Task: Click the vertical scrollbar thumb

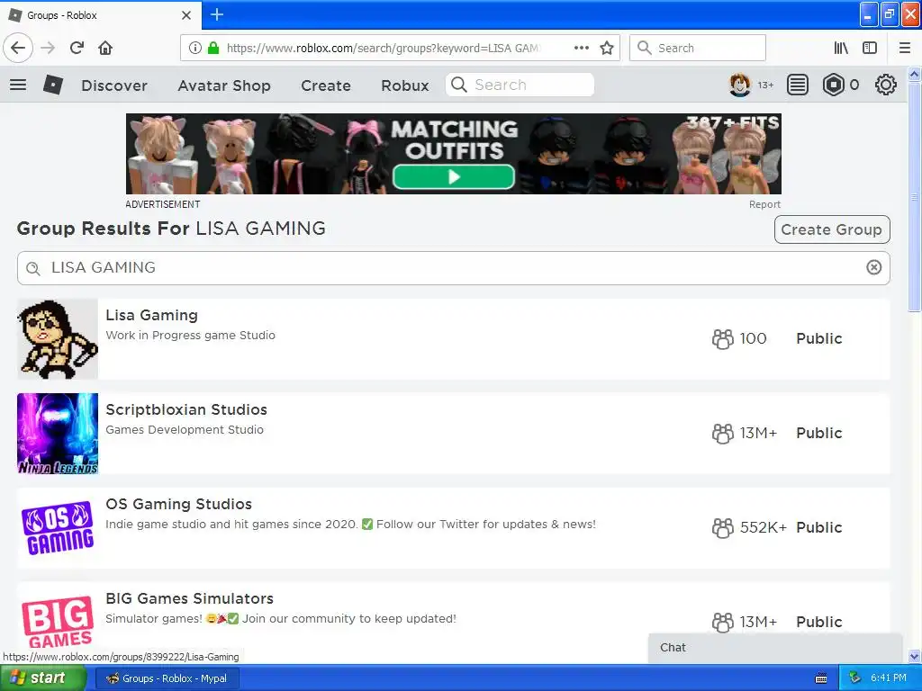Action: click(x=915, y=197)
